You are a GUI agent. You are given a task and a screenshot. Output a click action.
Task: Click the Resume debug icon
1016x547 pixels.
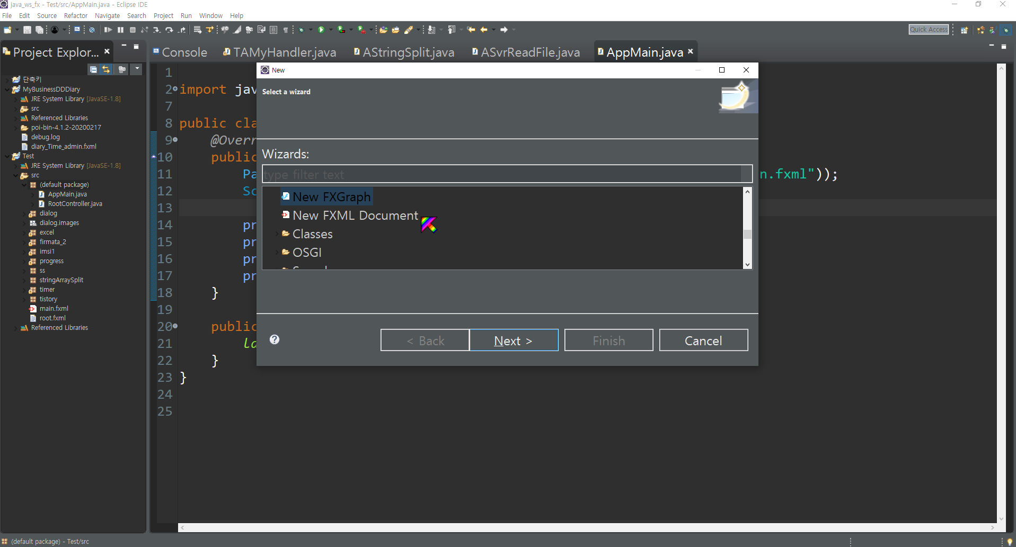(x=108, y=30)
